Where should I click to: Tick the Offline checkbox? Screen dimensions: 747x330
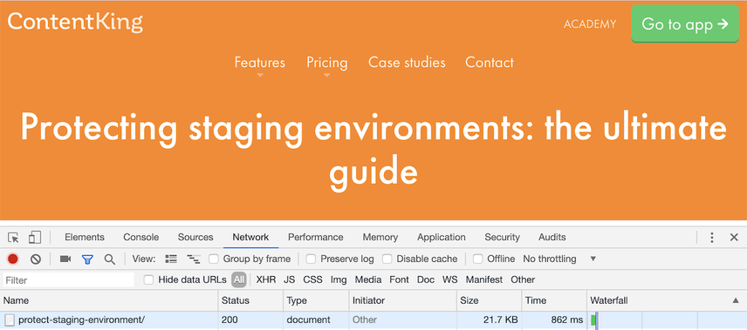[478, 259]
